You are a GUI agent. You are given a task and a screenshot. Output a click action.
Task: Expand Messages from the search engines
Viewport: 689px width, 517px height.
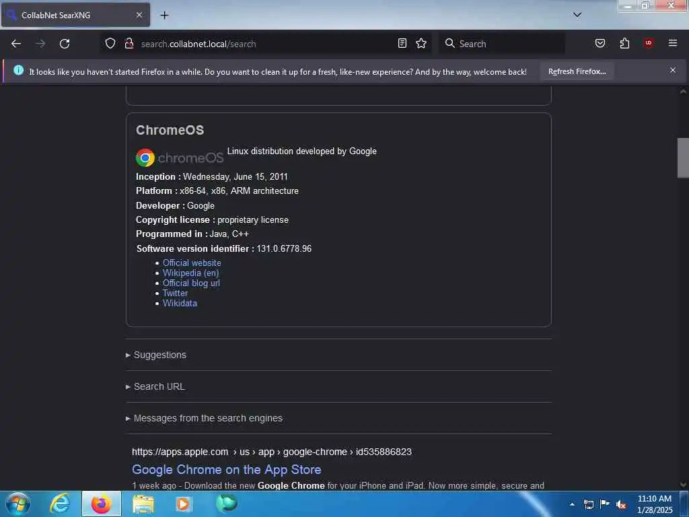tap(205, 418)
